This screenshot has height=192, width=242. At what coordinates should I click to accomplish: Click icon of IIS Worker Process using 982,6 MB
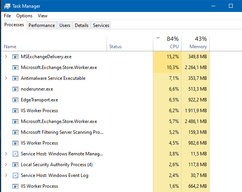[15, 143]
